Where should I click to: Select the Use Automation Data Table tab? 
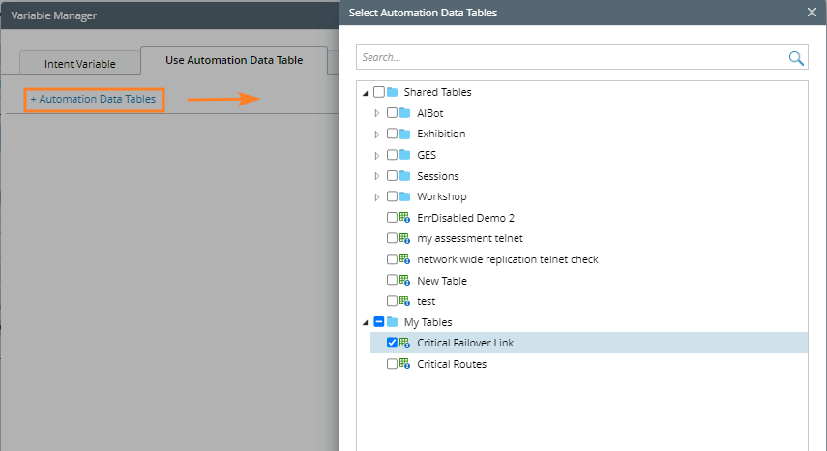(234, 60)
